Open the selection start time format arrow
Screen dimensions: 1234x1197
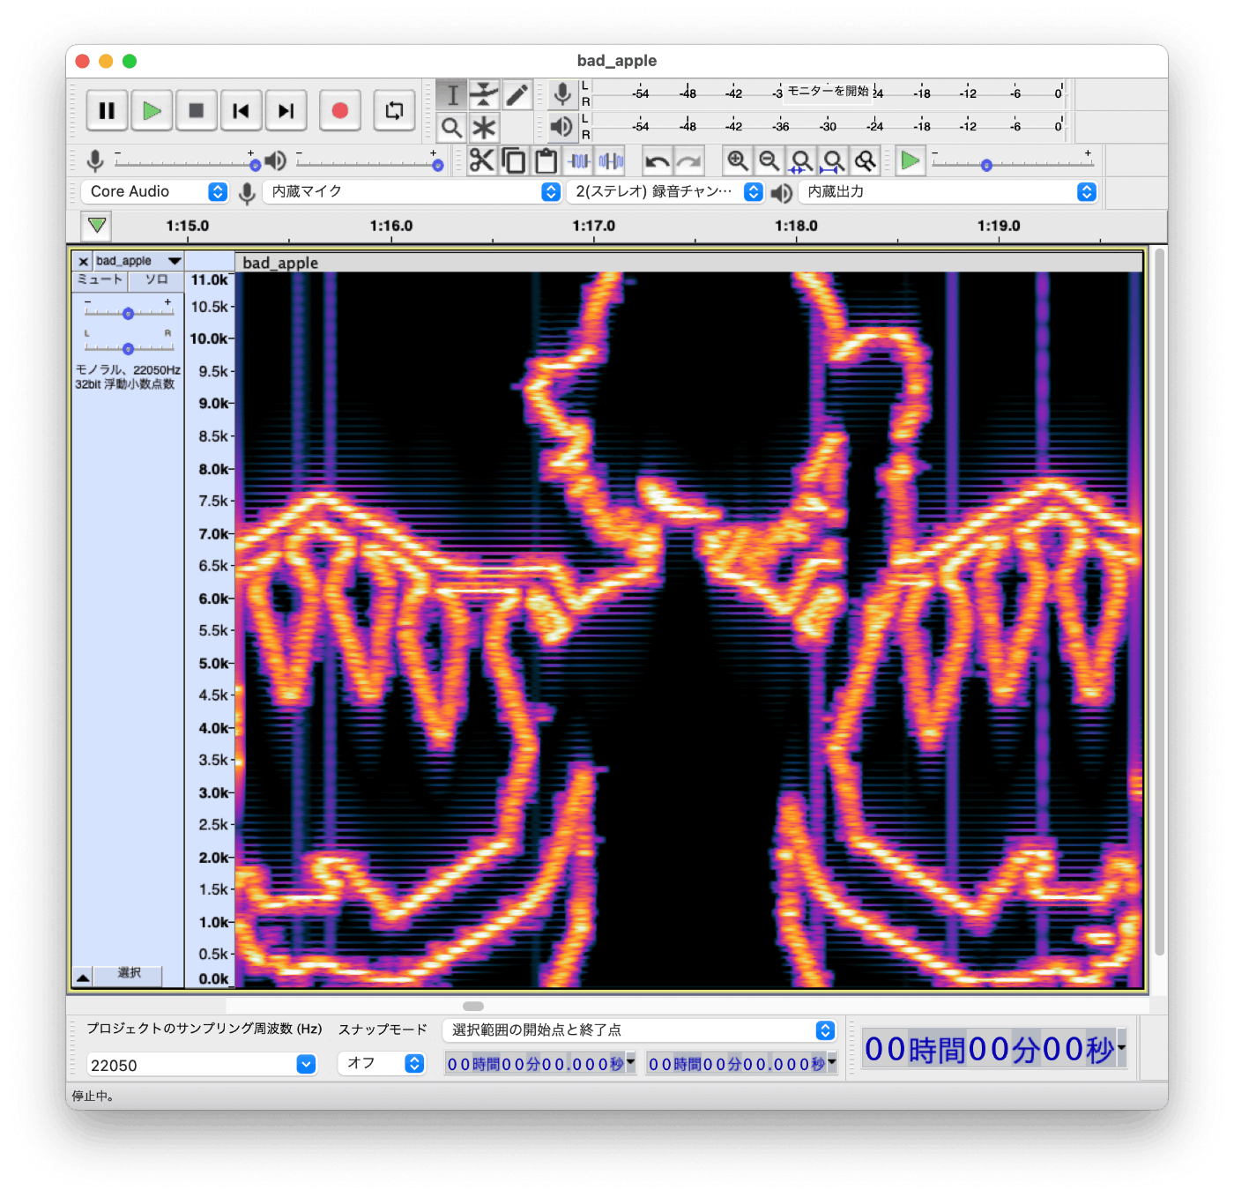[x=631, y=1062]
